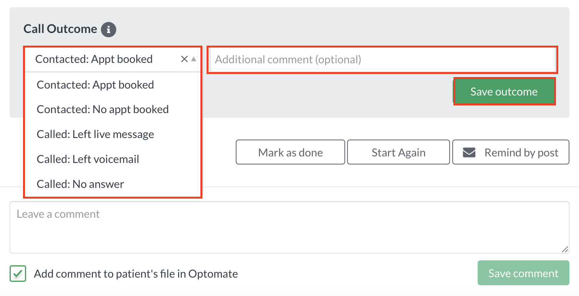Collapse the call outcome dropdown arrow
Image resolution: width=579 pixels, height=296 pixels.
pos(194,59)
